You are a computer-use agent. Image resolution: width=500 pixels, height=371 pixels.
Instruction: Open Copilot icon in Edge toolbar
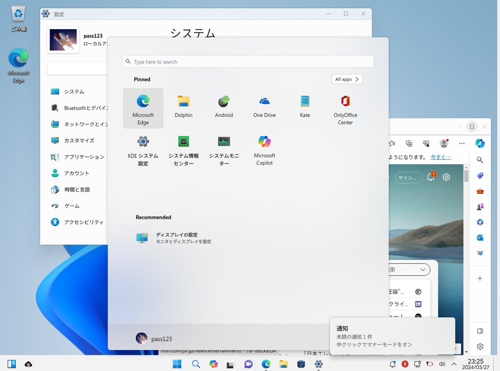pos(480,143)
